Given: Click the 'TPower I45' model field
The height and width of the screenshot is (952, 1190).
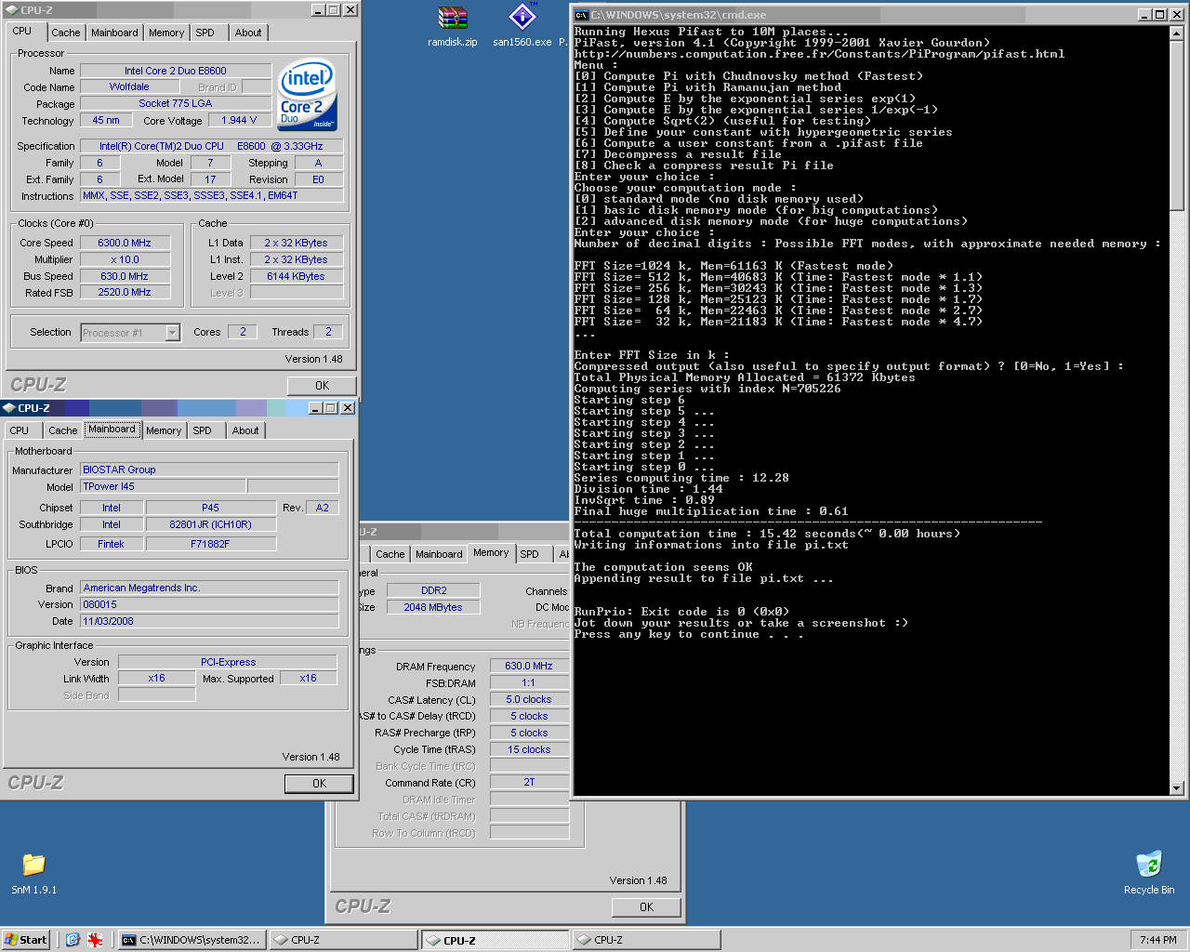Looking at the screenshot, I should tap(163, 487).
